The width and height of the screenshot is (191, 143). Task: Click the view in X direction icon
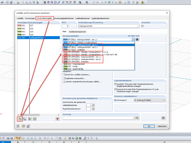(x=63, y=2)
